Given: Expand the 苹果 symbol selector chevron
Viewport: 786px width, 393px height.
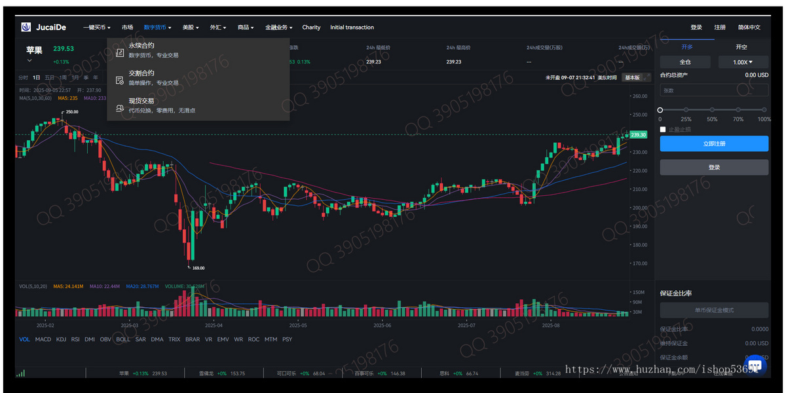Looking at the screenshot, I should point(29,60).
